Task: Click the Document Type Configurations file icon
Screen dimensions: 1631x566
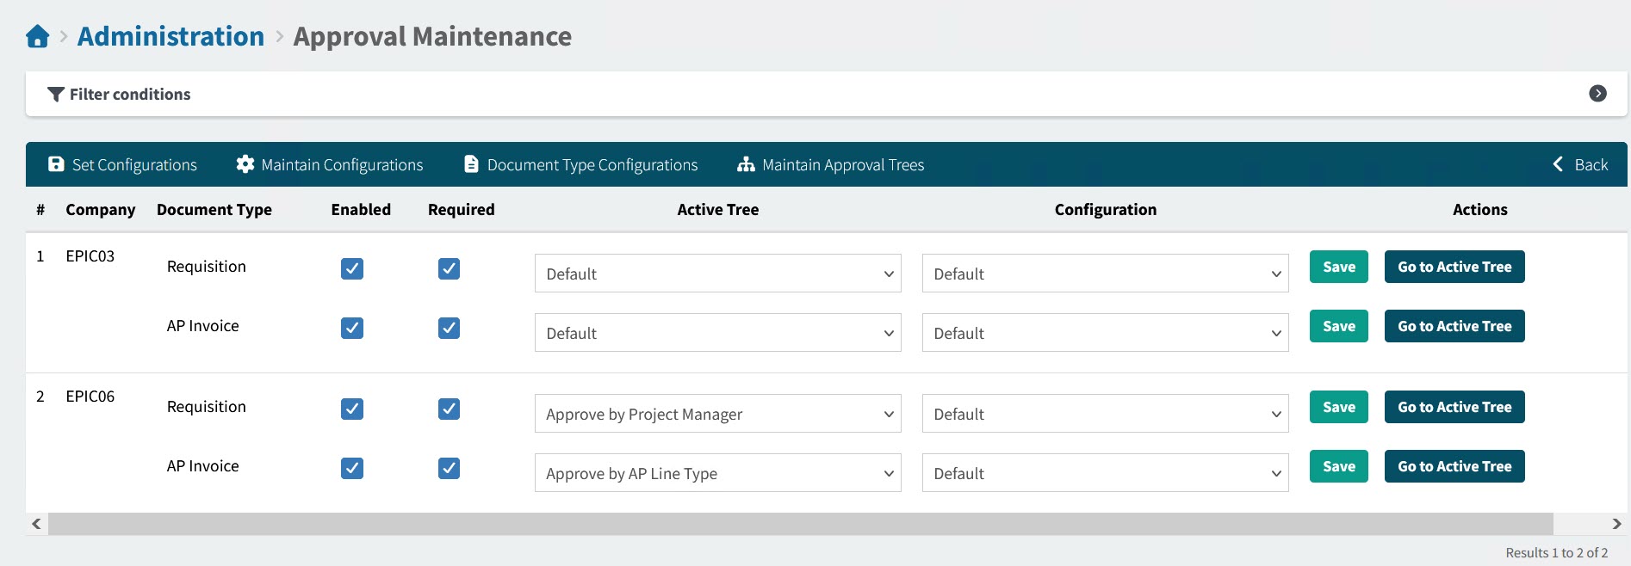Action: 471,164
